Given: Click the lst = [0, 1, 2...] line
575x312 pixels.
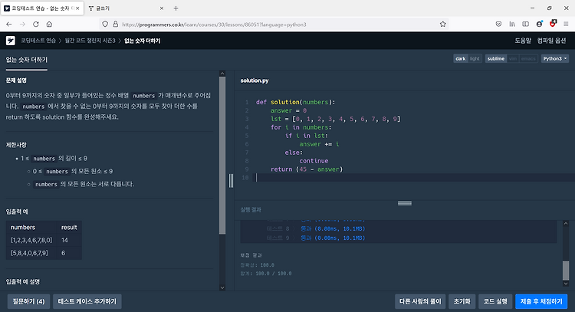Looking at the screenshot, I should click(x=336, y=119).
